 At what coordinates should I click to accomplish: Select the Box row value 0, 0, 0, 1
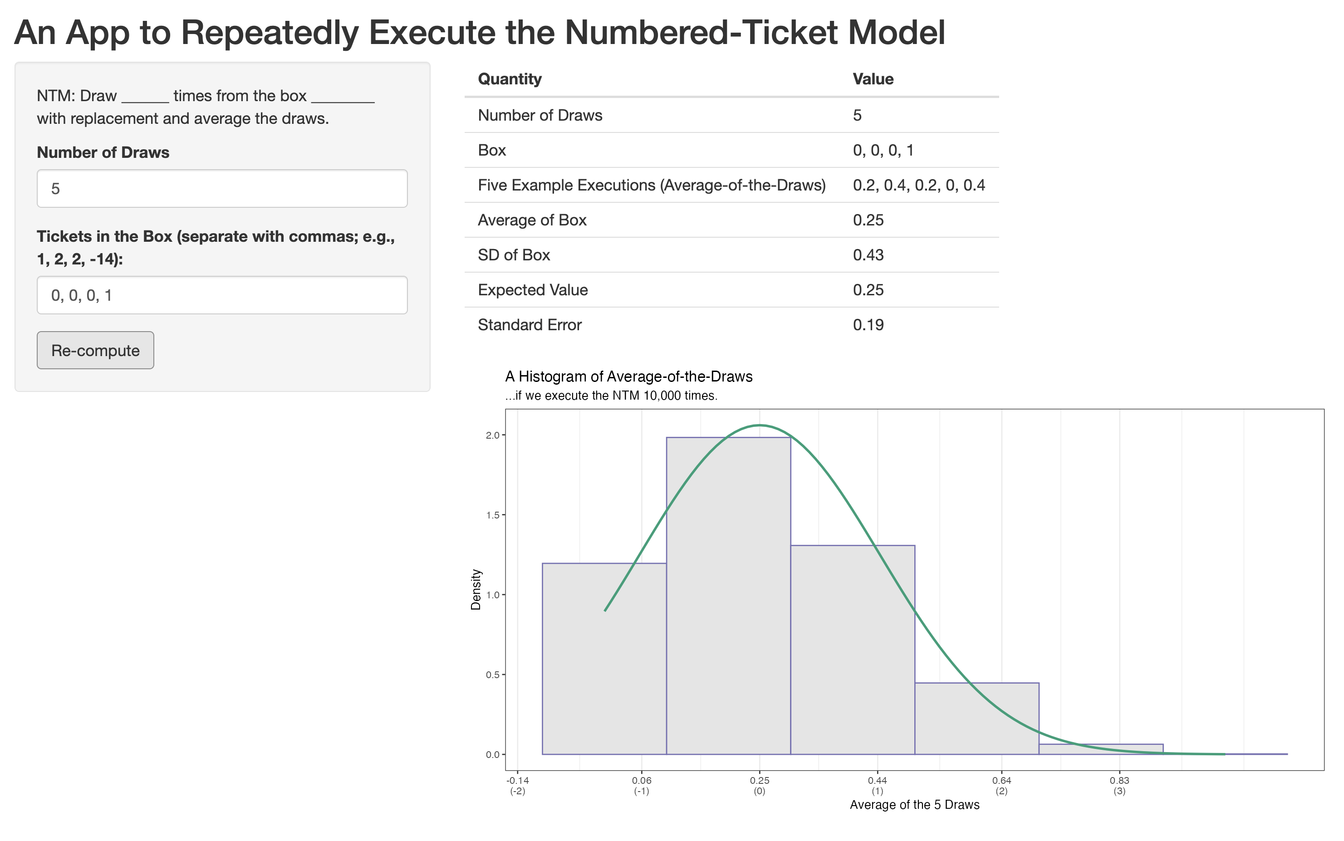(x=883, y=150)
